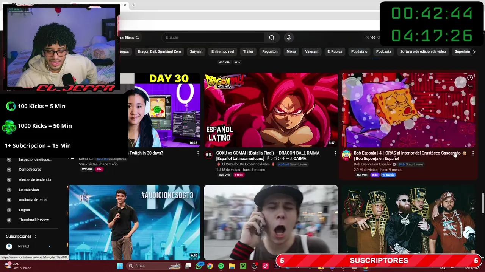Viewport: 485px width, 272px height.
Task: Play the #AUDICIONESDGT3 thumbnail
Action: [x=135, y=222]
